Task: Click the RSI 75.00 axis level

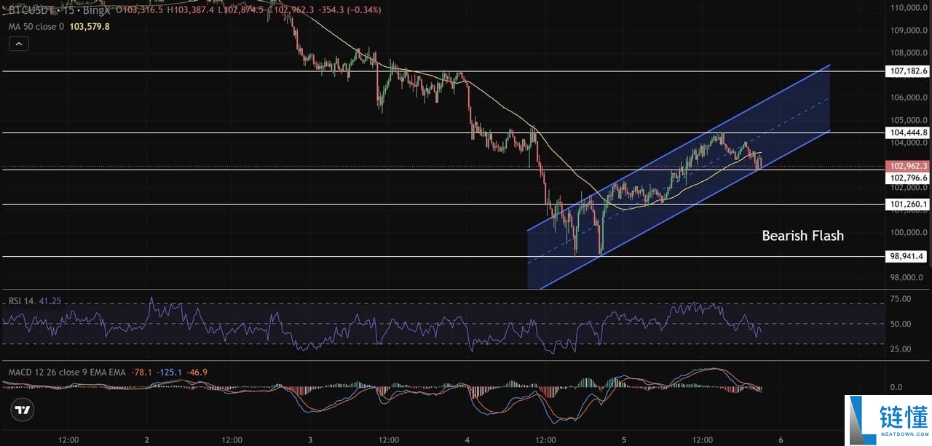Action: click(901, 298)
